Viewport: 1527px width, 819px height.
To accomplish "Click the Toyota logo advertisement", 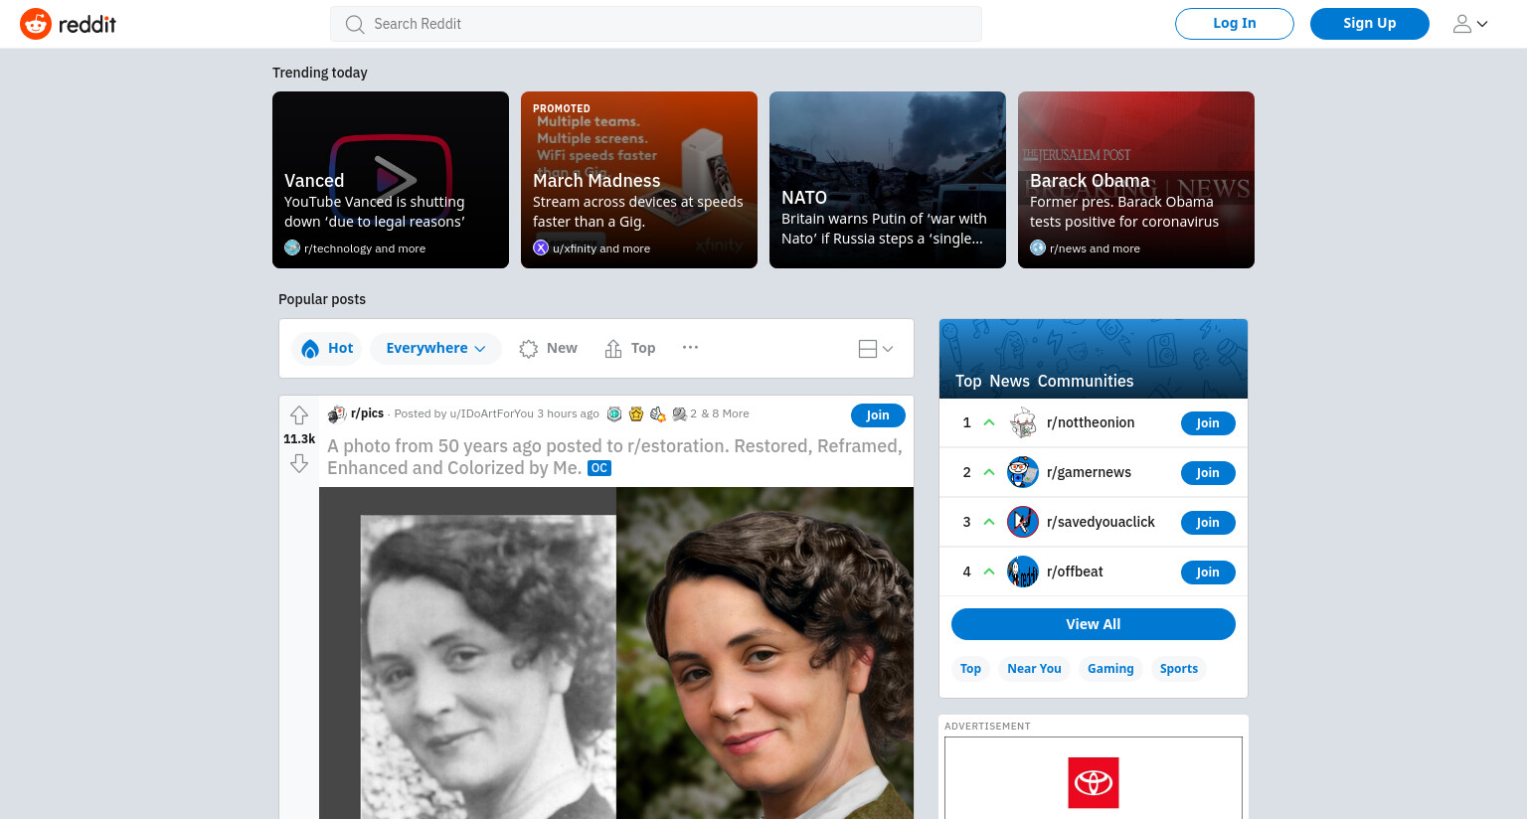I will pyautogui.click(x=1094, y=782).
